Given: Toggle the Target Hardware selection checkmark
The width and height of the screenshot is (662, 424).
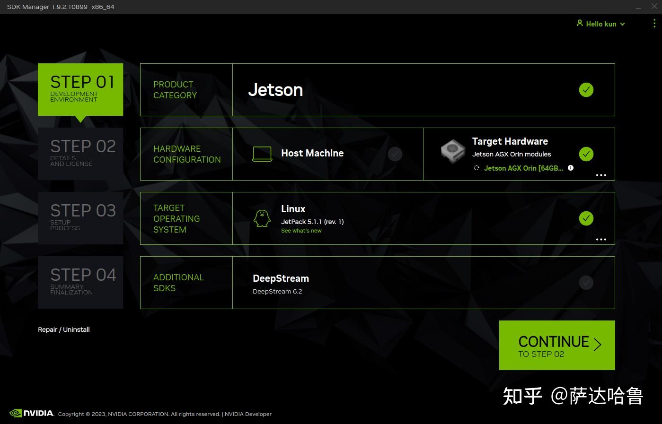Looking at the screenshot, I should click(586, 154).
